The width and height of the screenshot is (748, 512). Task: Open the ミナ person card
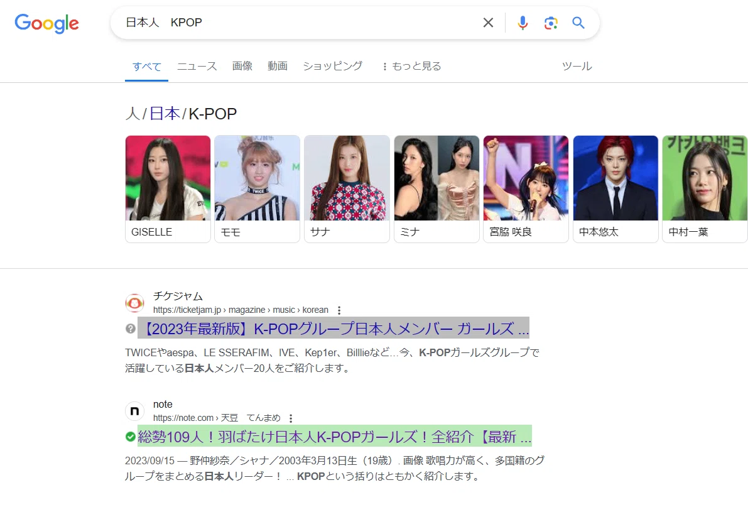[x=436, y=189]
